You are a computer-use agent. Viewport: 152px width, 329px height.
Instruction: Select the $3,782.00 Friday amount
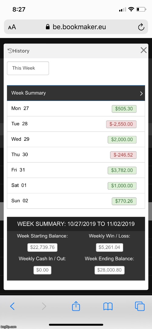click(x=122, y=170)
